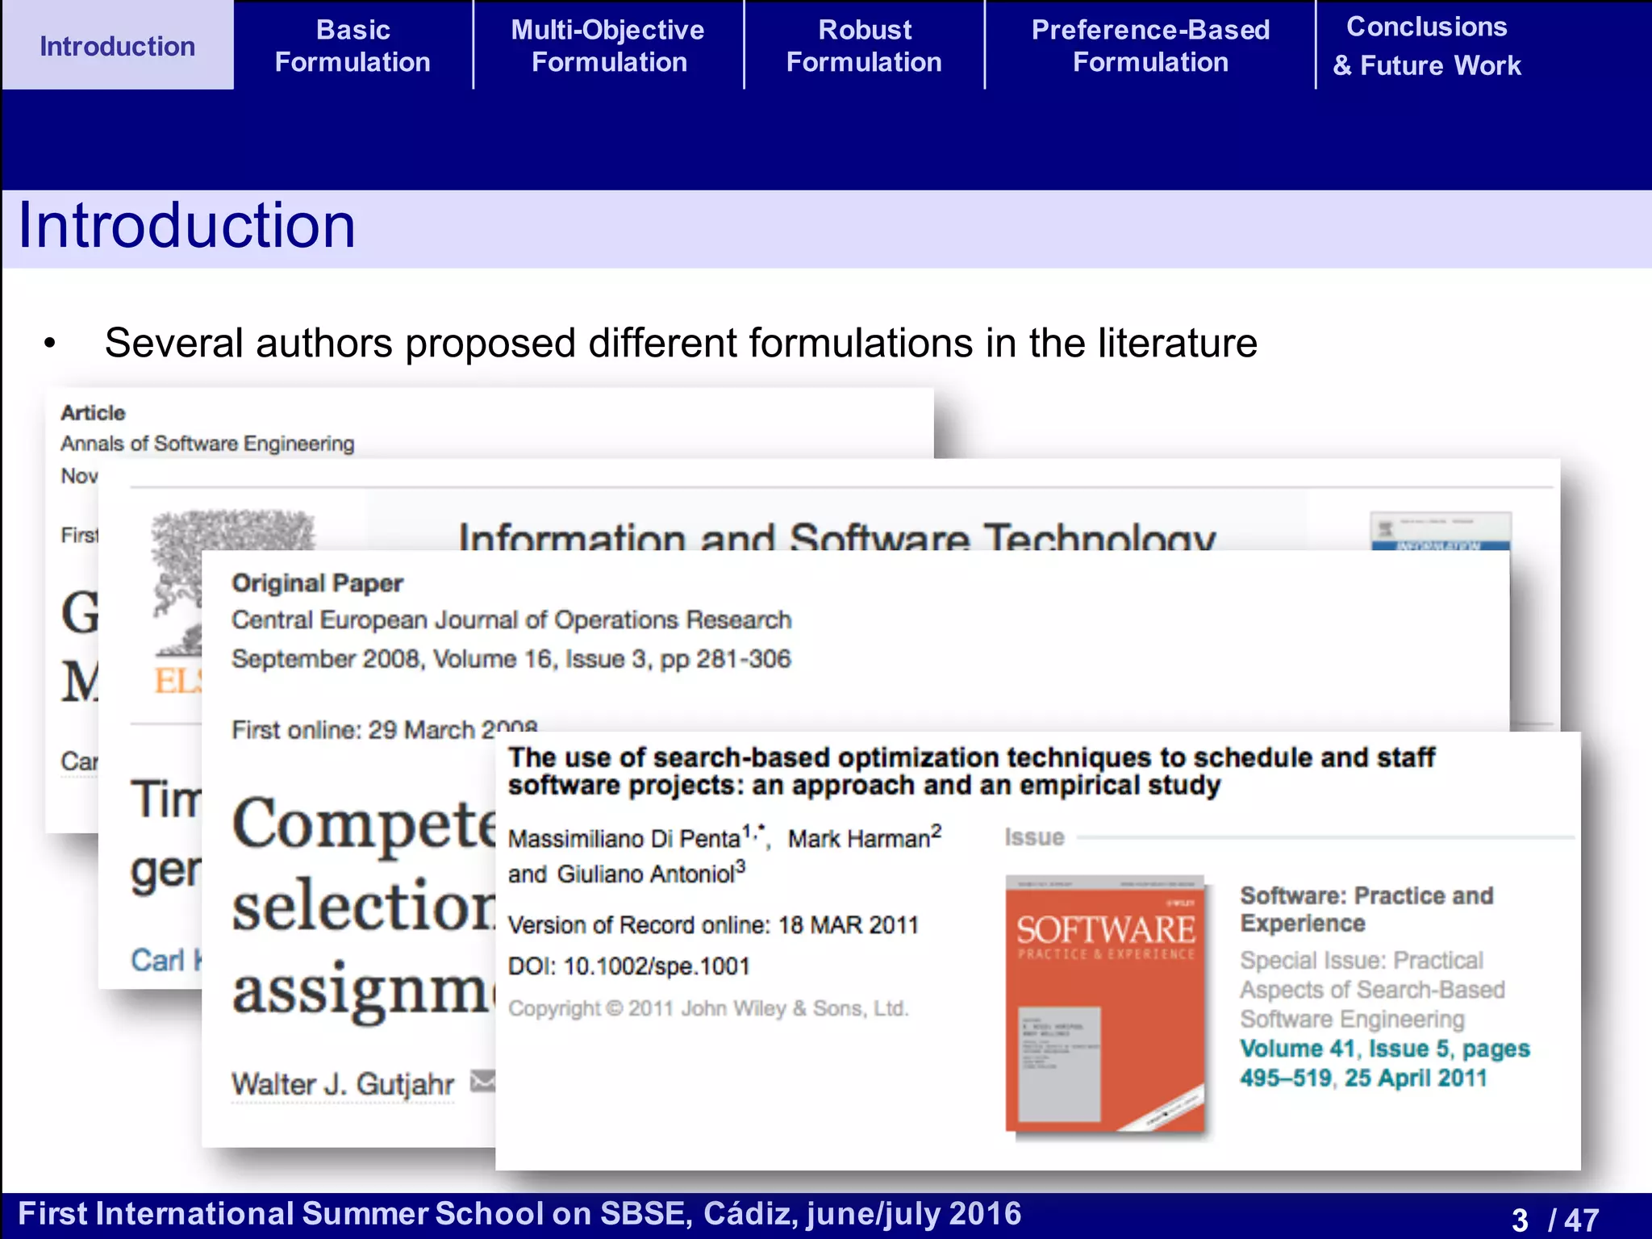Click Annals of Software Engineering journal name
Image resolution: width=1652 pixels, height=1239 pixels.
pos(207,444)
